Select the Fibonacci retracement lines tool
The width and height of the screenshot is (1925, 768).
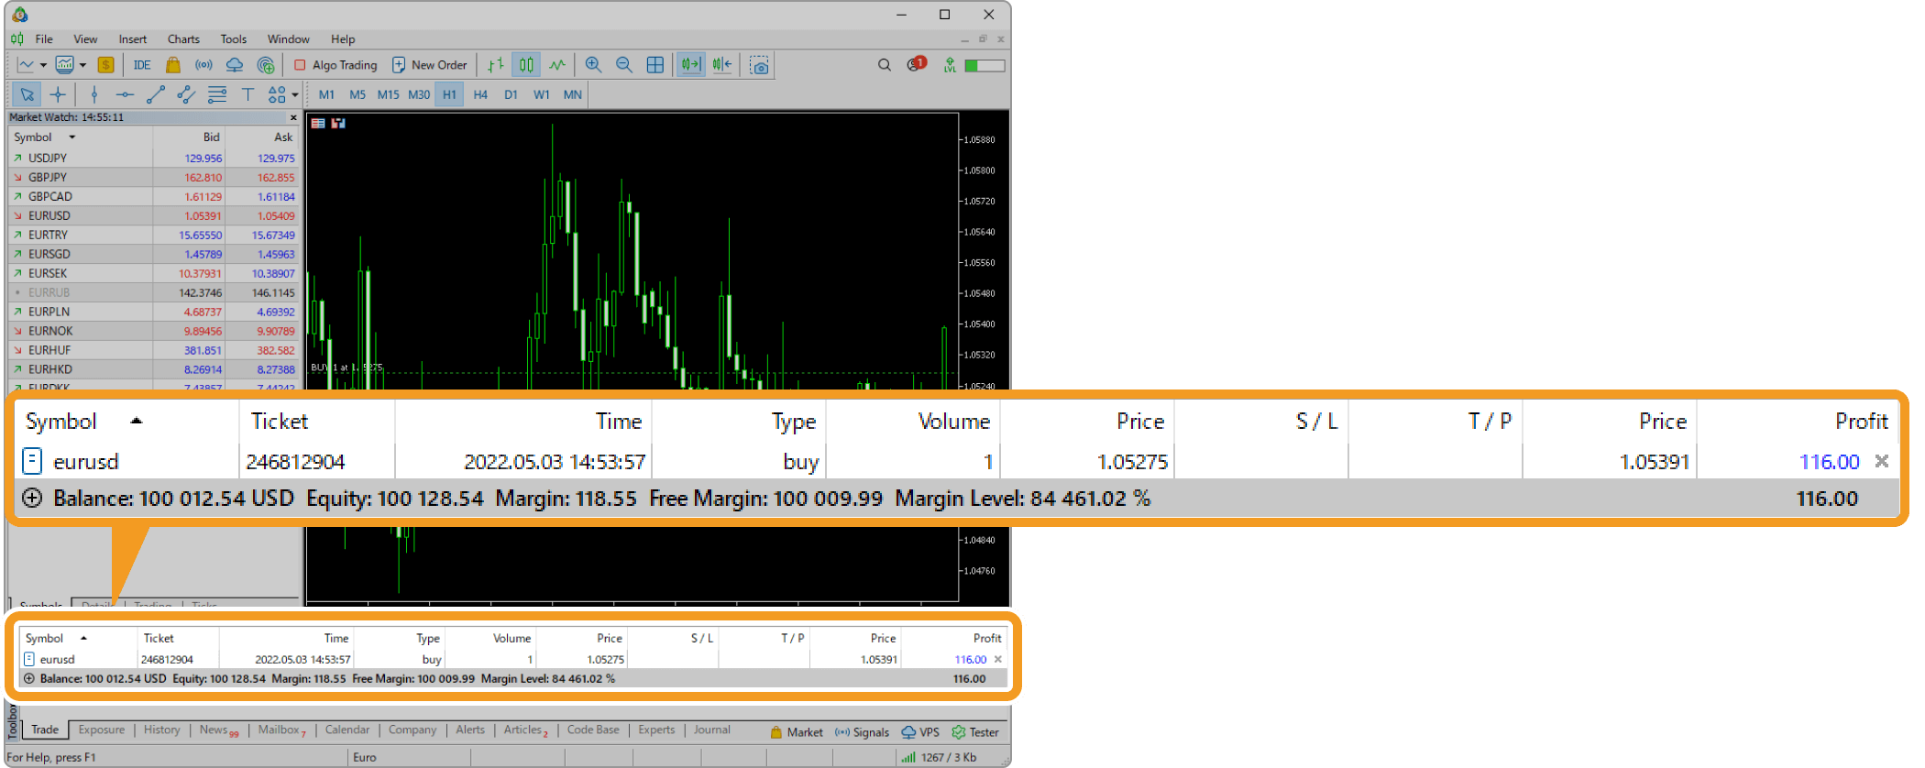217,94
